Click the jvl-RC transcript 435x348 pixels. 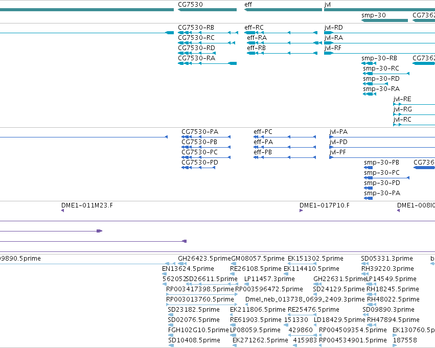pyautogui.click(x=414, y=125)
